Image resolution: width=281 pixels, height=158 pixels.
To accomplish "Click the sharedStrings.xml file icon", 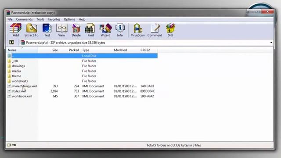I will tap(9, 86).
